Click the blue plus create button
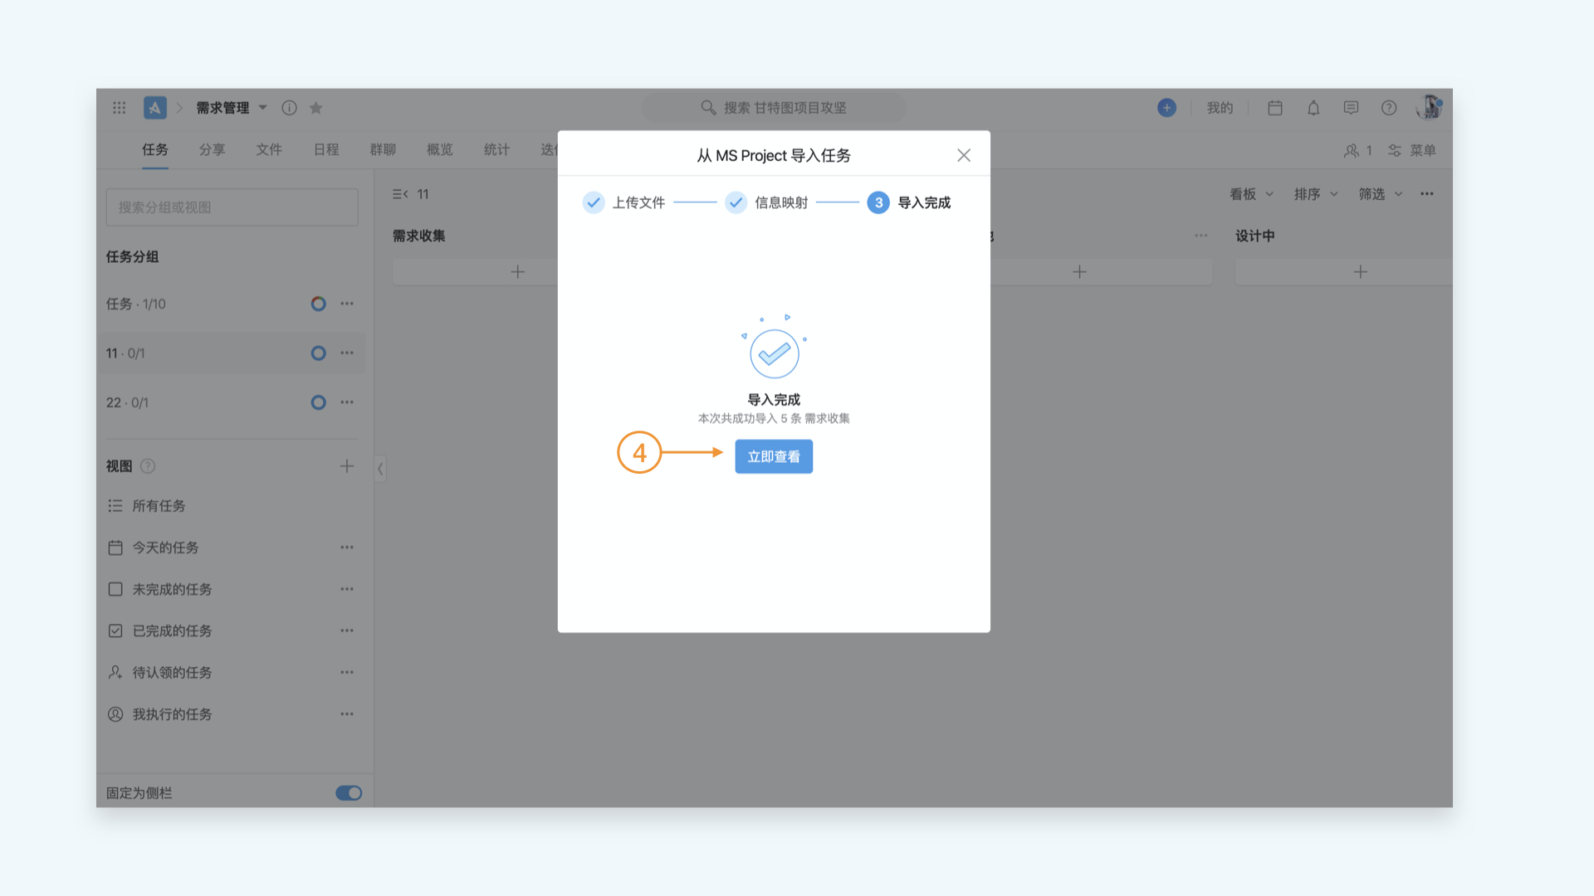Viewport: 1594px width, 896px height. point(1166,108)
